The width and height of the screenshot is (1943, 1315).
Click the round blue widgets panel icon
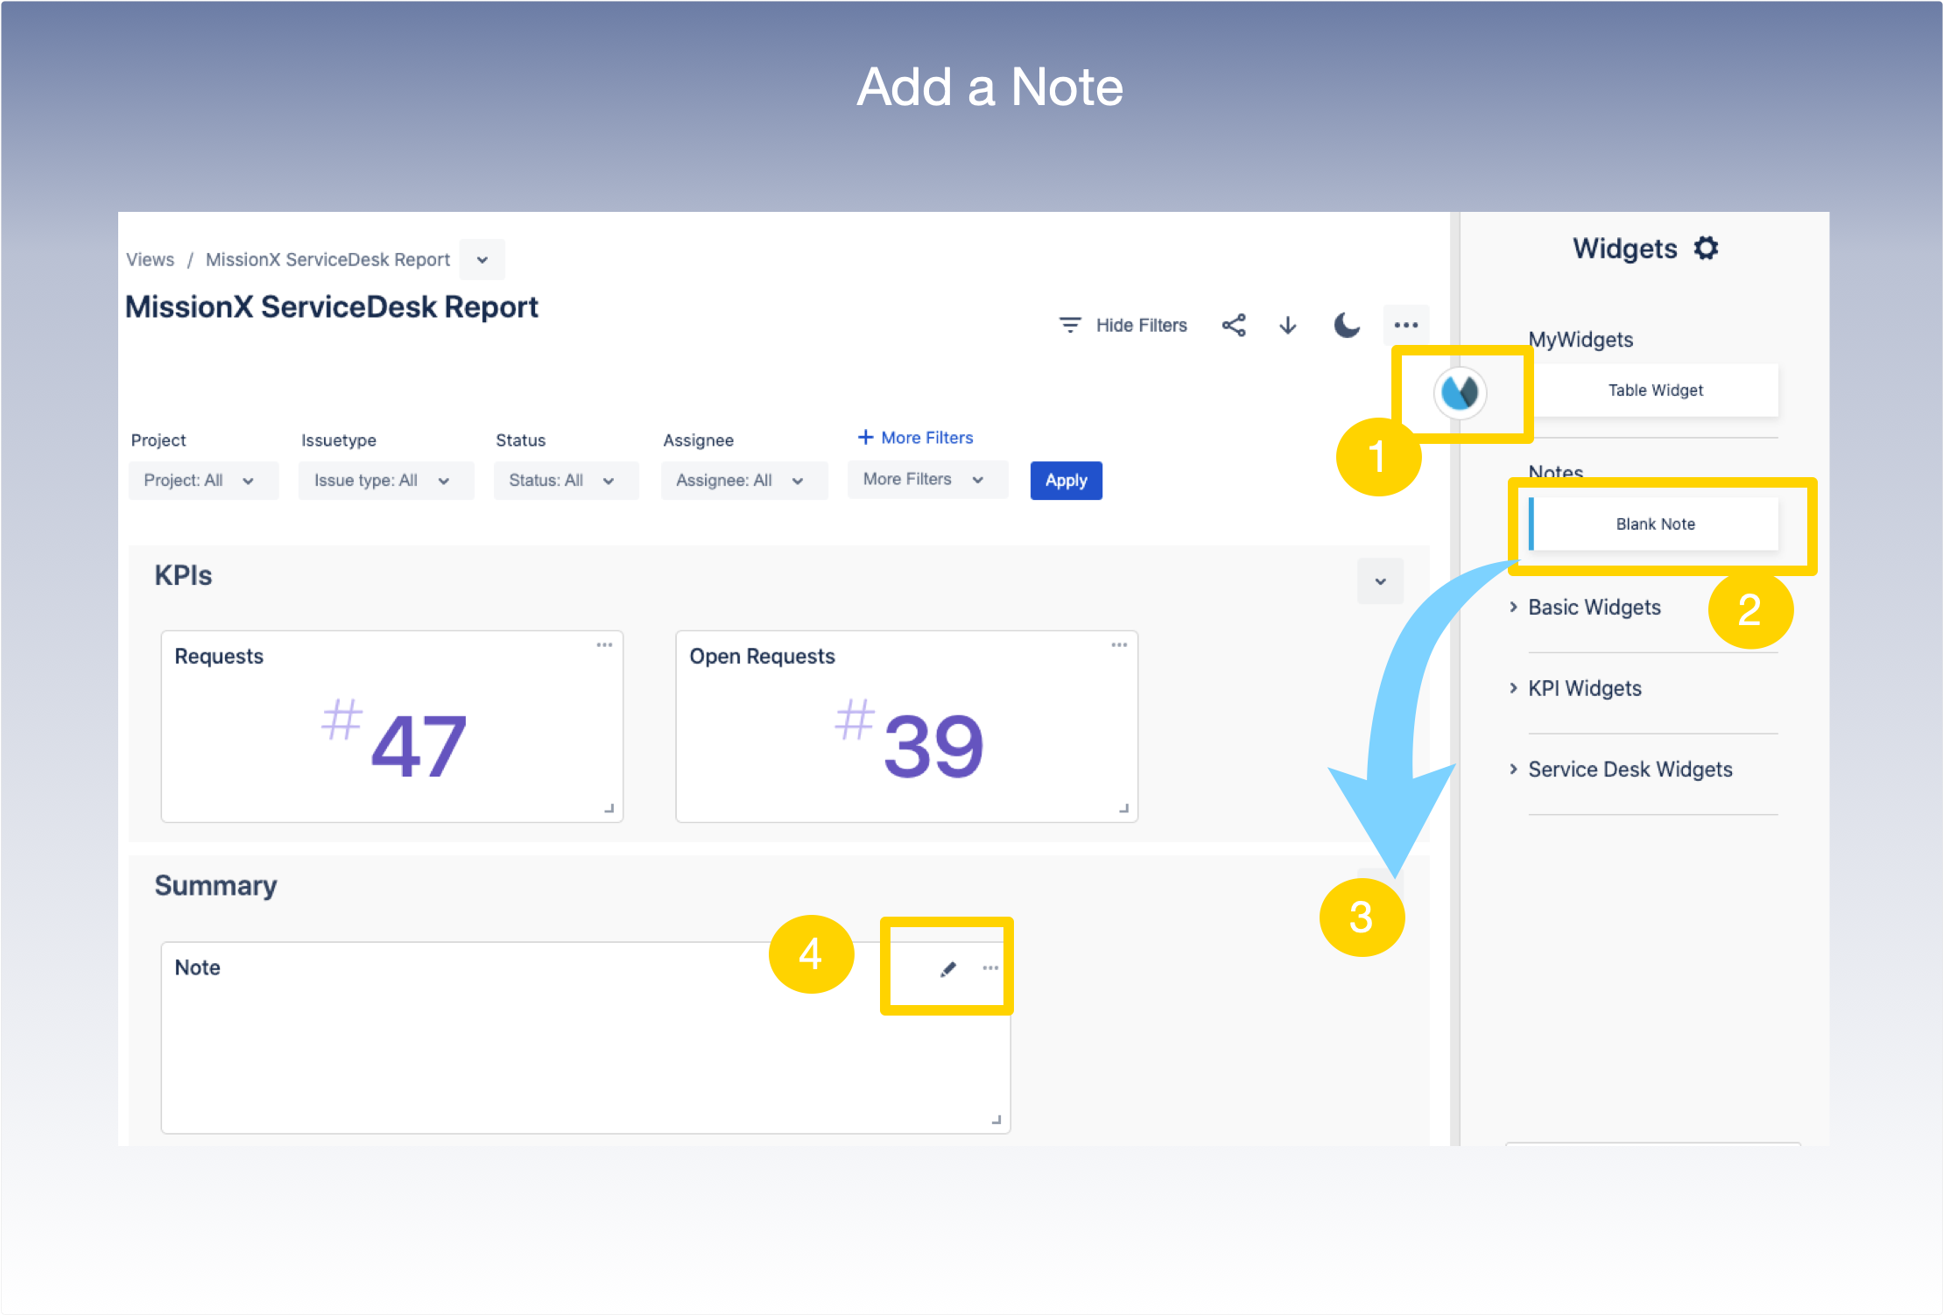(1460, 392)
